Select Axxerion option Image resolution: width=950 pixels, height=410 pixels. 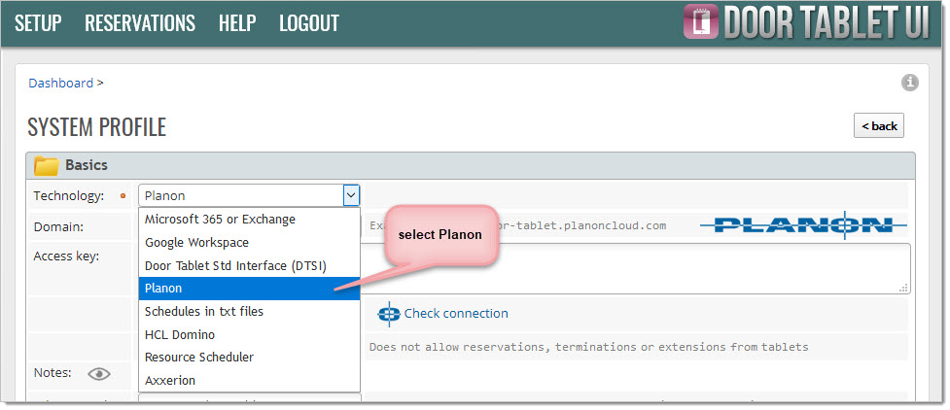[x=250, y=380]
